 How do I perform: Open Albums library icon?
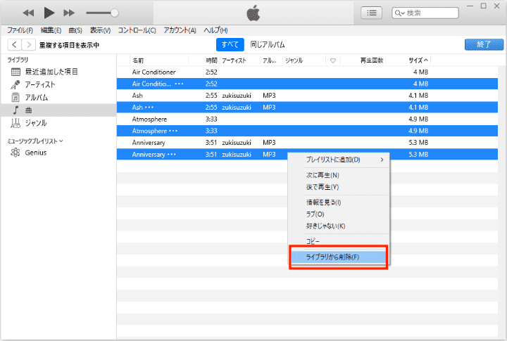click(x=15, y=98)
